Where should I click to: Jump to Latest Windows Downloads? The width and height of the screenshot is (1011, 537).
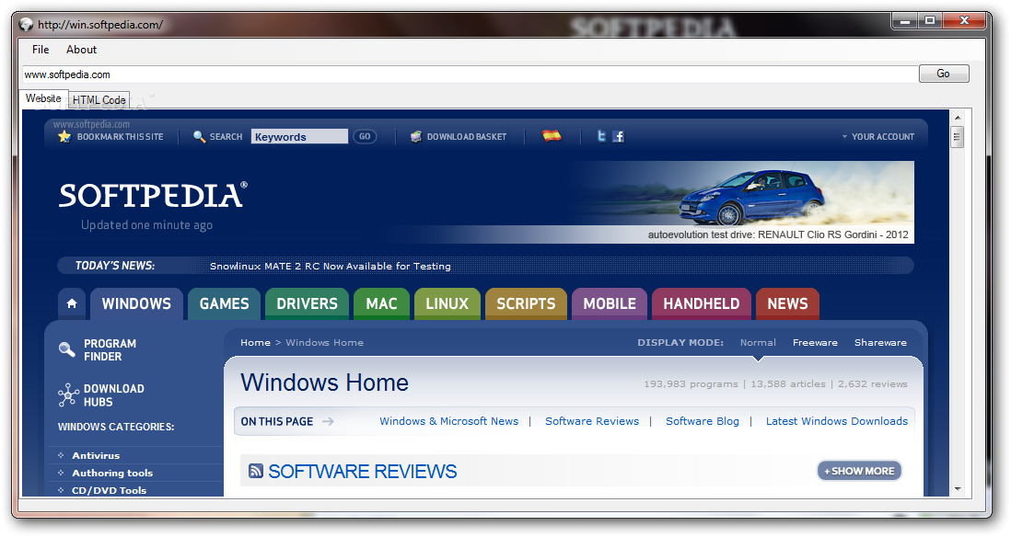(837, 421)
